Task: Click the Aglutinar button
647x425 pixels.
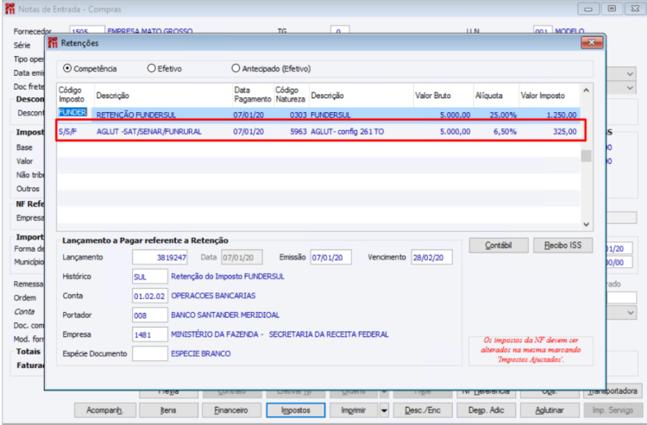Action: click(550, 410)
